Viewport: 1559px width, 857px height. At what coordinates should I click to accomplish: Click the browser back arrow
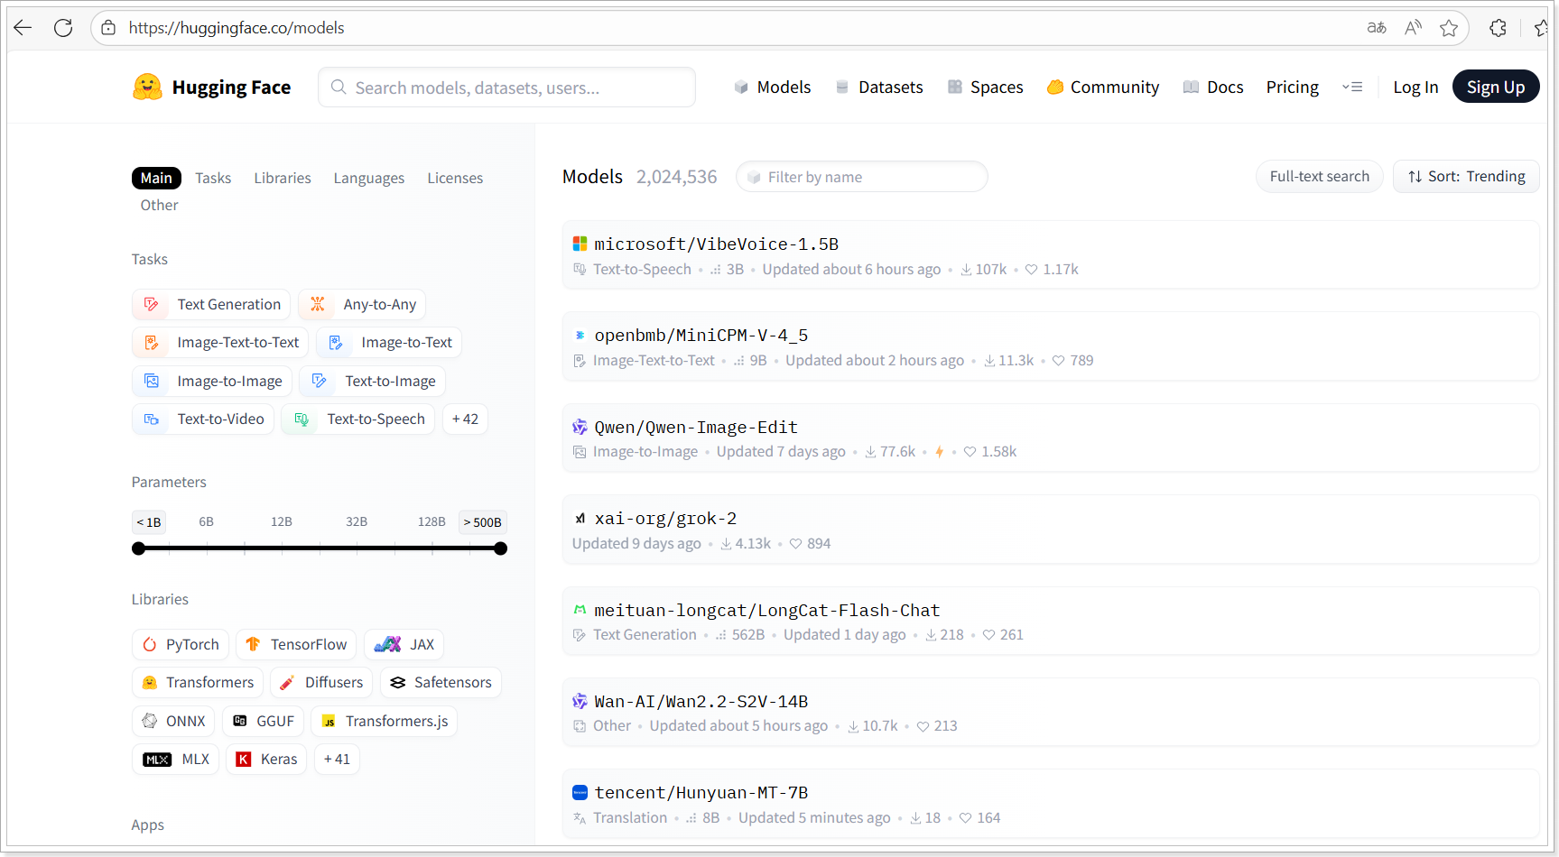pos(23,28)
